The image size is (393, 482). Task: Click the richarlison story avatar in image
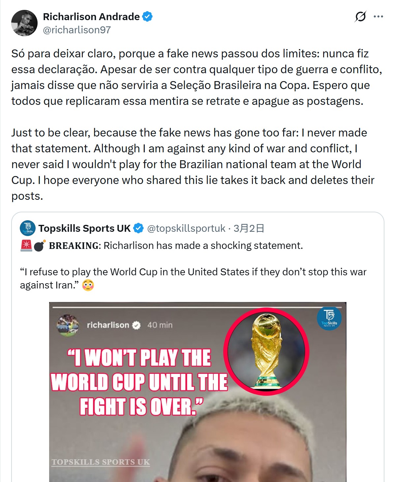(68, 325)
